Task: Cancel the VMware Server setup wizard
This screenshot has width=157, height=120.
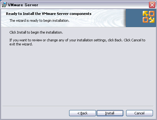Action: 140,113
